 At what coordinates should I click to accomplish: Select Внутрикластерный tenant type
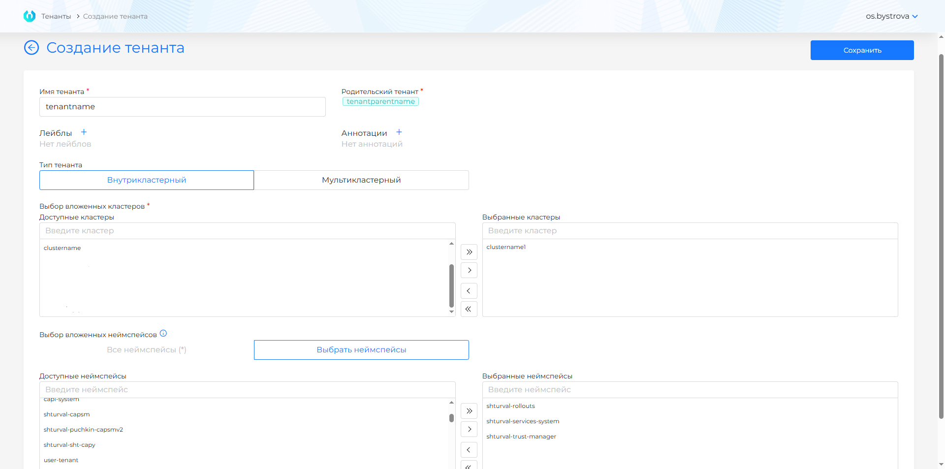[x=147, y=180]
